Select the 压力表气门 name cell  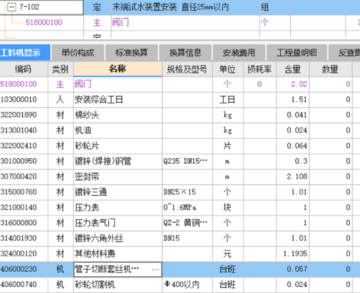118,223
